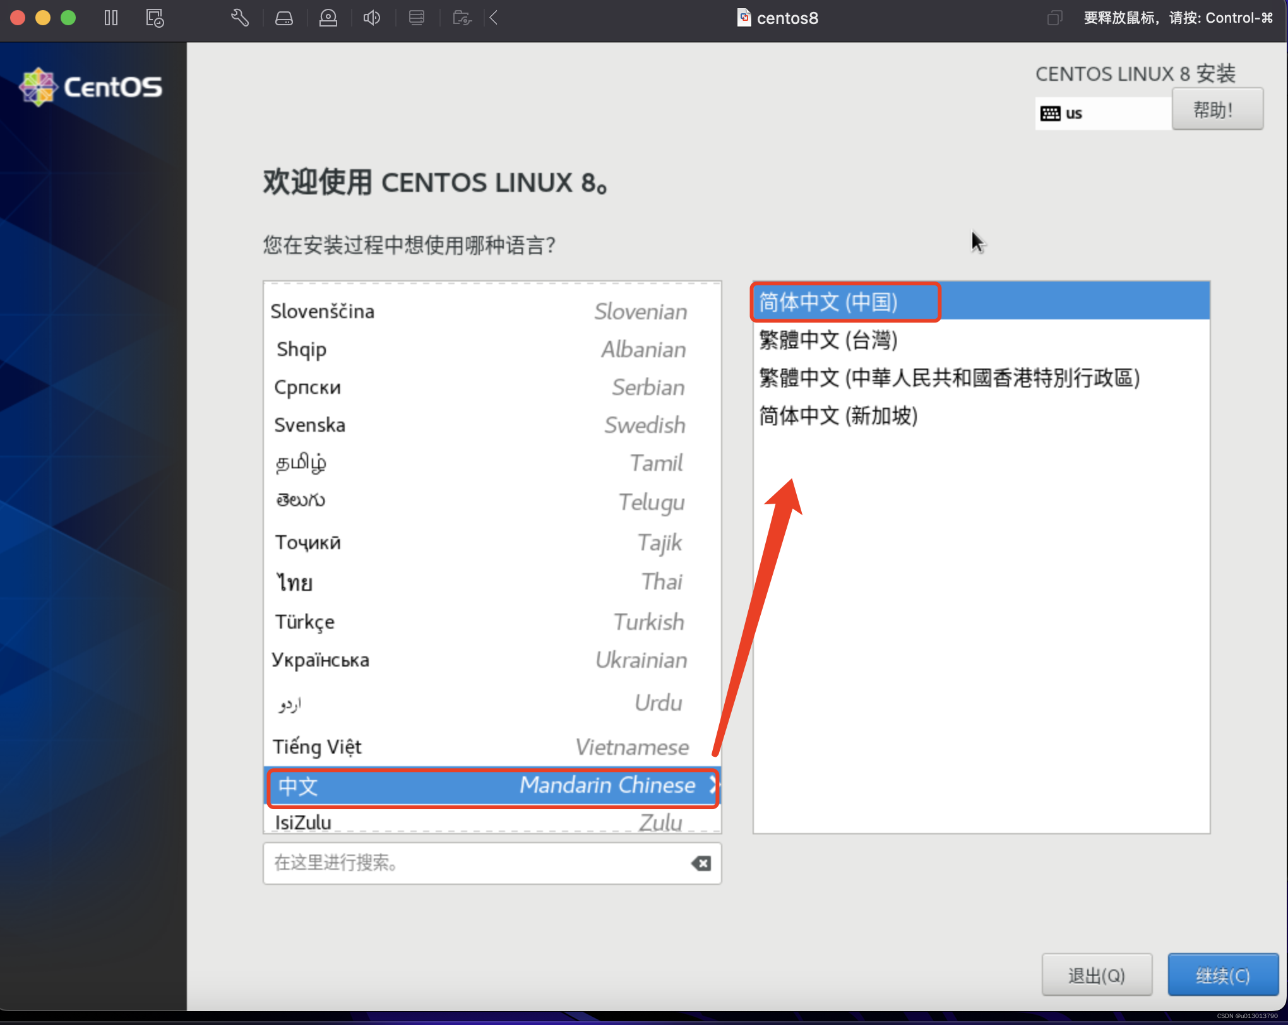Collapse toolbar with left chevron

[494, 18]
